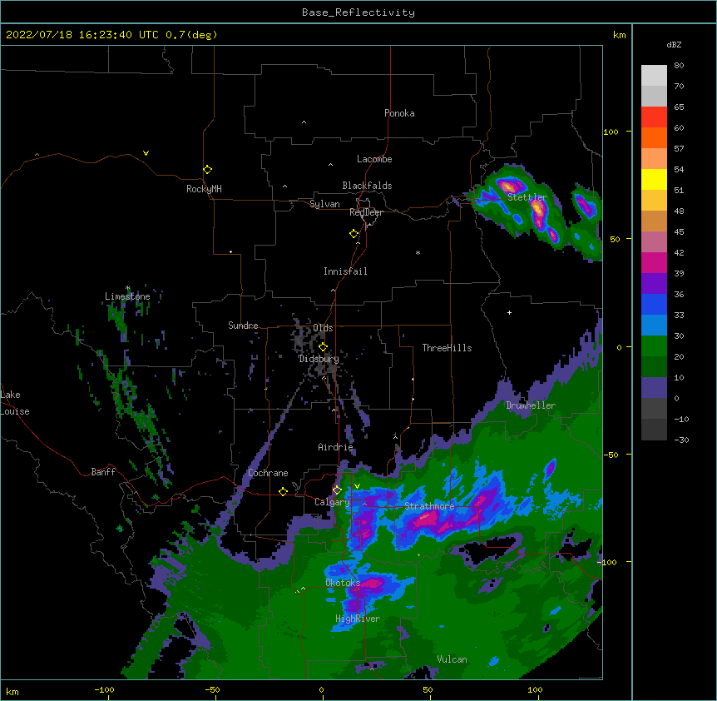Click the Stettler city label
Screen dimensions: 717x701
(x=527, y=197)
